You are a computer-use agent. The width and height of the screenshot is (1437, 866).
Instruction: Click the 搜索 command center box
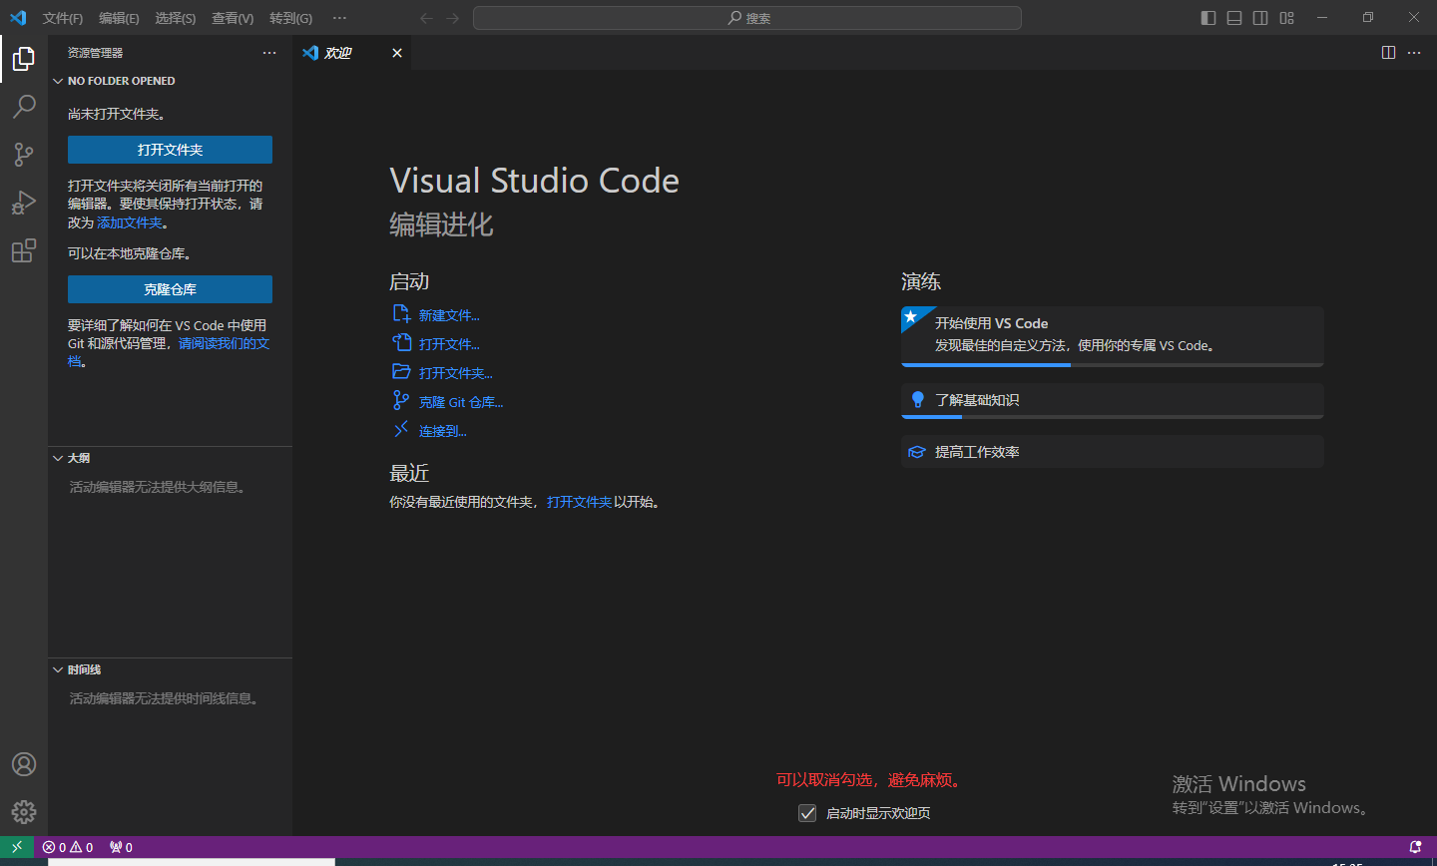[747, 18]
